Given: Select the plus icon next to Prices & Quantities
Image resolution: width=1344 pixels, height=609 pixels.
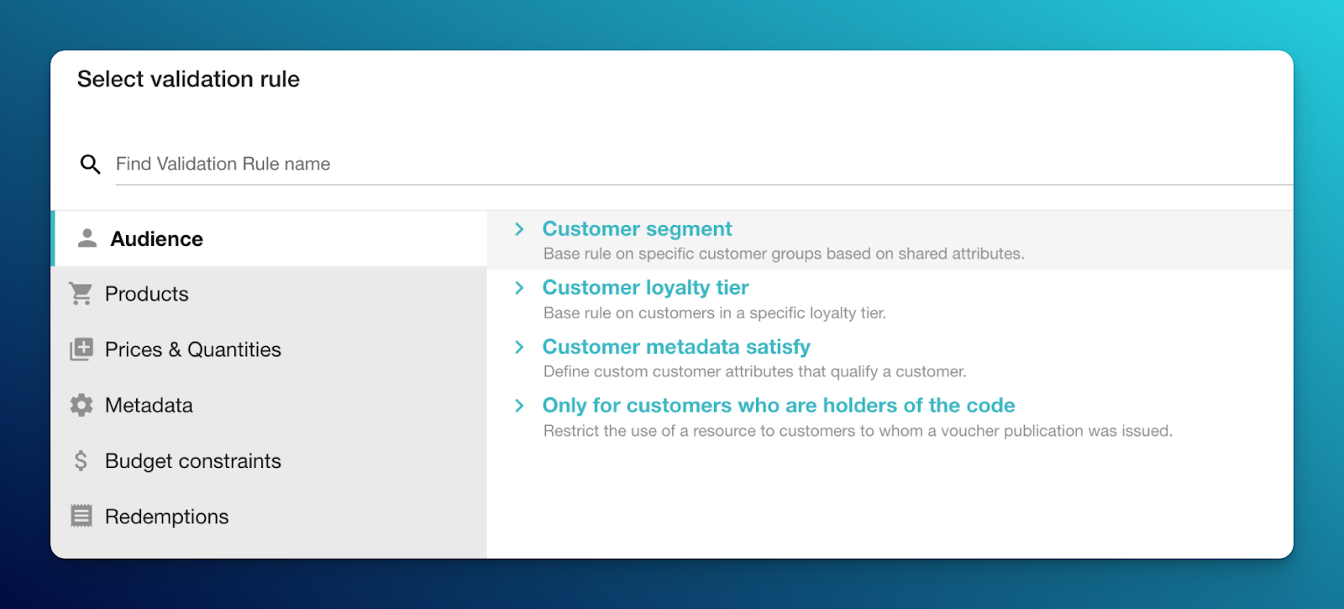Looking at the screenshot, I should (x=81, y=349).
